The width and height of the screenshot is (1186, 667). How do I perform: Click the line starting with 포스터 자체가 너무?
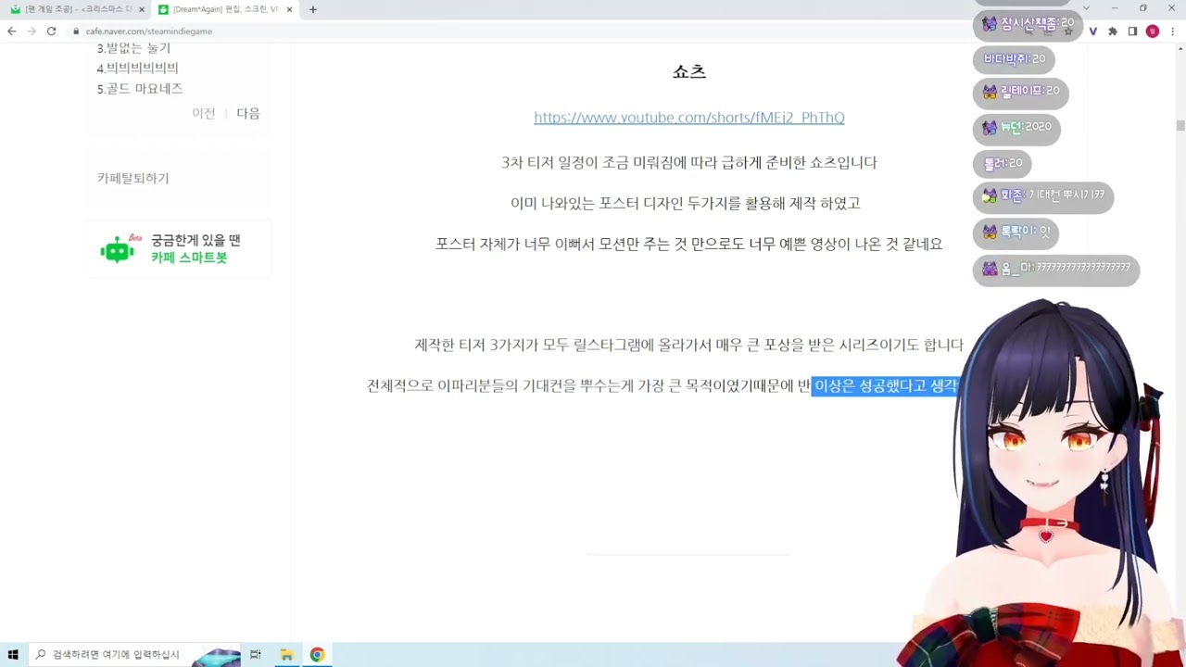pyautogui.click(x=688, y=244)
